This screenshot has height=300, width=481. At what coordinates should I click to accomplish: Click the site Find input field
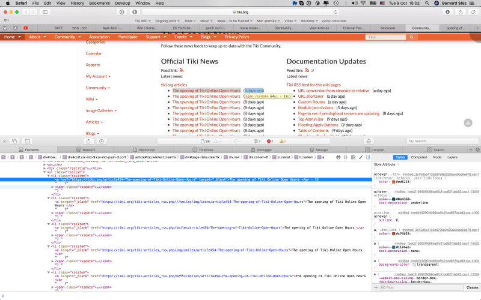click(x=385, y=37)
